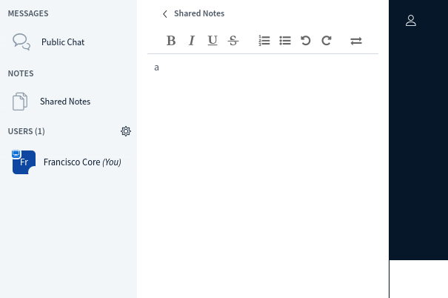This screenshot has width=448, height=298.
Task: Toggle italic formatting in notes toolbar
Action: coord(192,41)
